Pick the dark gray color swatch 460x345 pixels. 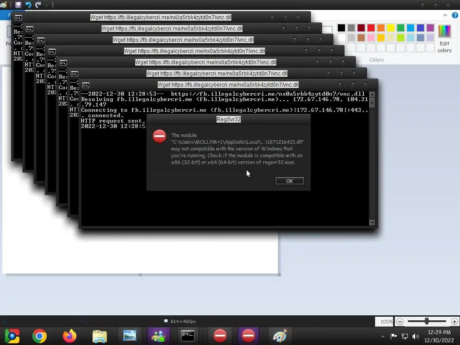[351, 27]
